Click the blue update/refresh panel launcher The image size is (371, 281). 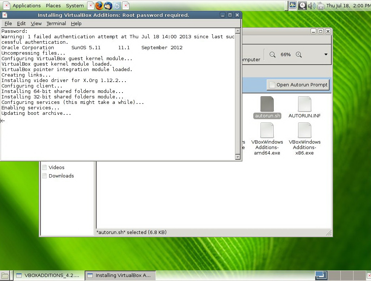117,5
